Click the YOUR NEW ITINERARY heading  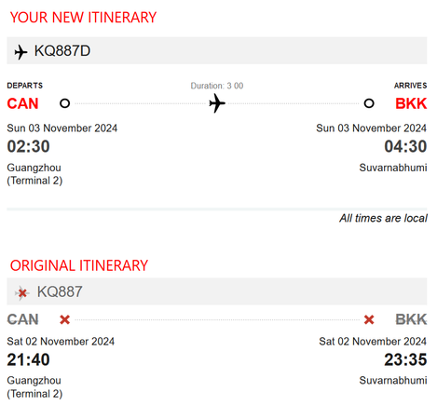[x=83, y=18]
